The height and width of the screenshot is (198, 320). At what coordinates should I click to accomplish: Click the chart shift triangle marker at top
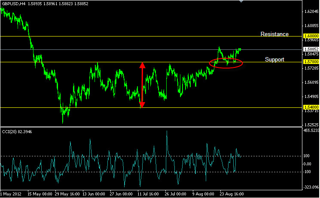point(241,1)
